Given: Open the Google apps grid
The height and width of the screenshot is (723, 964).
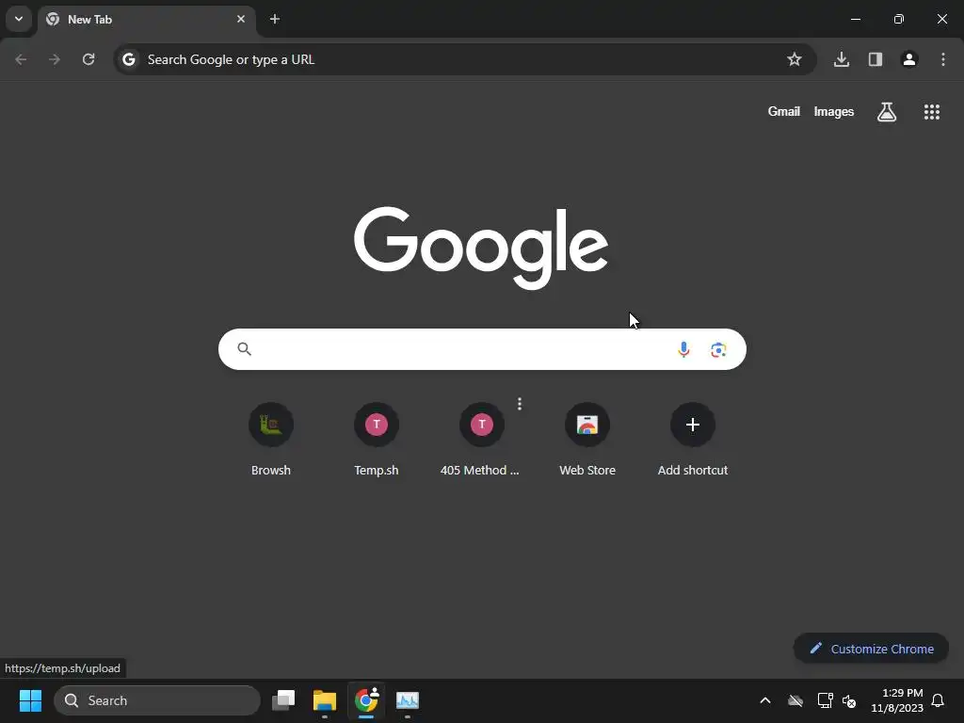Looking at the screenshot, I should (x=932, y=112).
